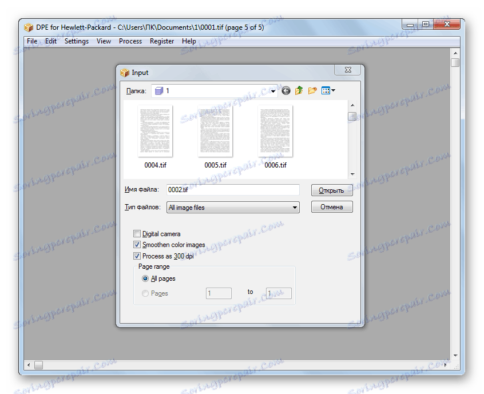Click the file list scroll down arrow
The image size is (484, 394).
352,174
